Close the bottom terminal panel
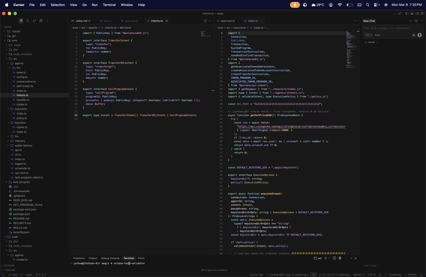Viewport: 426px width, 277px height. tap(356, 258)
